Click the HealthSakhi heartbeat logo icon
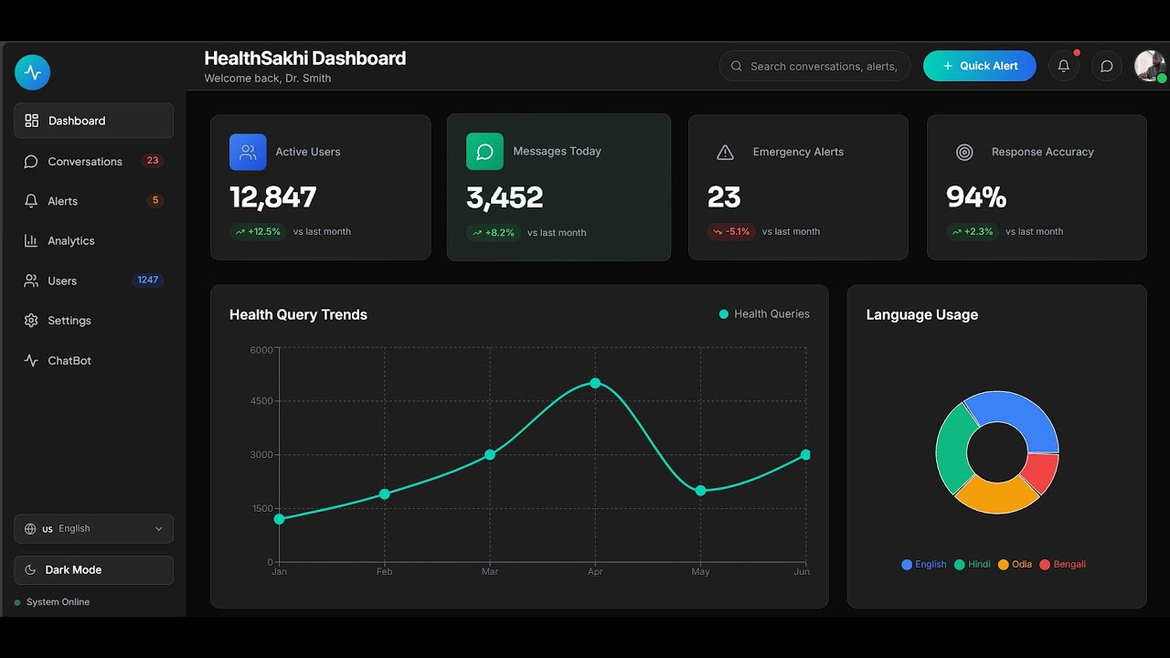Image resolution: width=1170 pixels, height=658 pixels. pos(32,72)
